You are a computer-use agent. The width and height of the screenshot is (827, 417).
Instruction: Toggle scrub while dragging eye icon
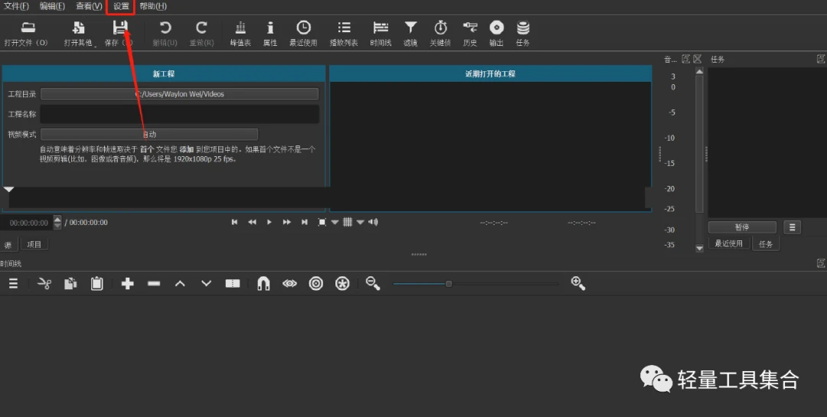point(289,284)
